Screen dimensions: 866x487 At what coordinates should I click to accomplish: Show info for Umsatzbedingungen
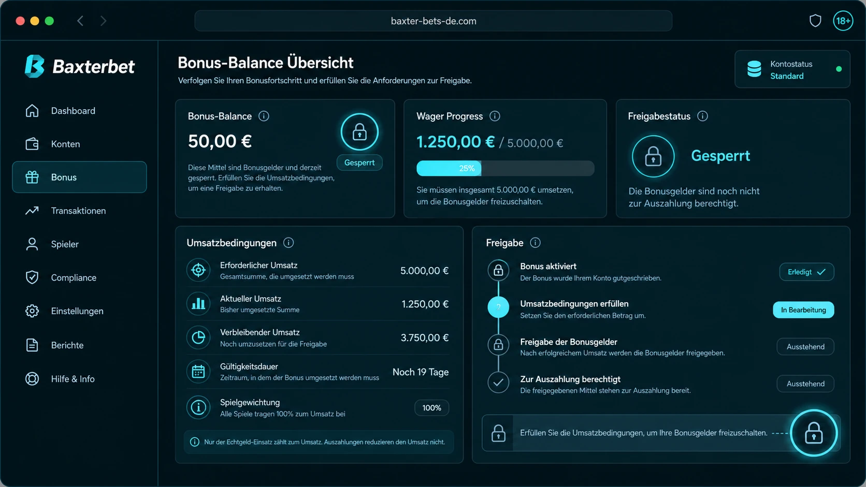click(288, 243)
